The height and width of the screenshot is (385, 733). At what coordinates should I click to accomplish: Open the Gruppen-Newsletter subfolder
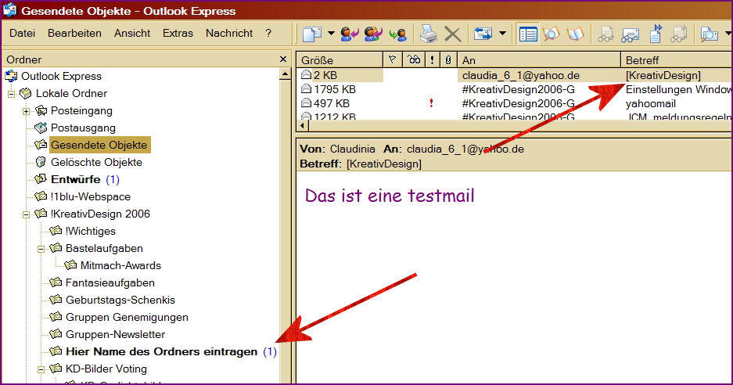click(115, 334)
